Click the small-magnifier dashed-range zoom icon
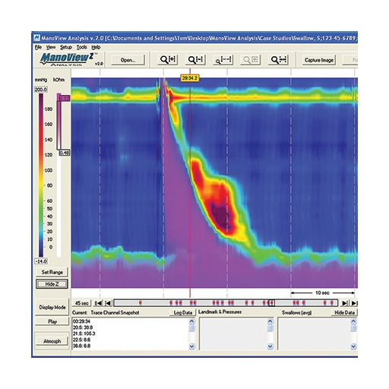This screenshot has width=389, height=389. pos(223,60)
